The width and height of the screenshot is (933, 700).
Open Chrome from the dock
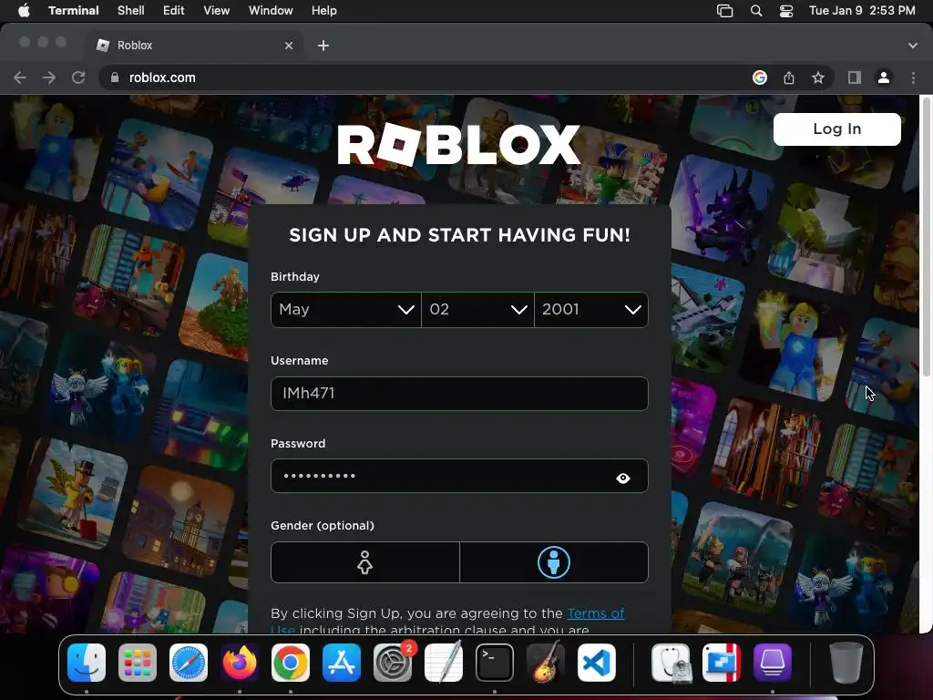(291, 663)
